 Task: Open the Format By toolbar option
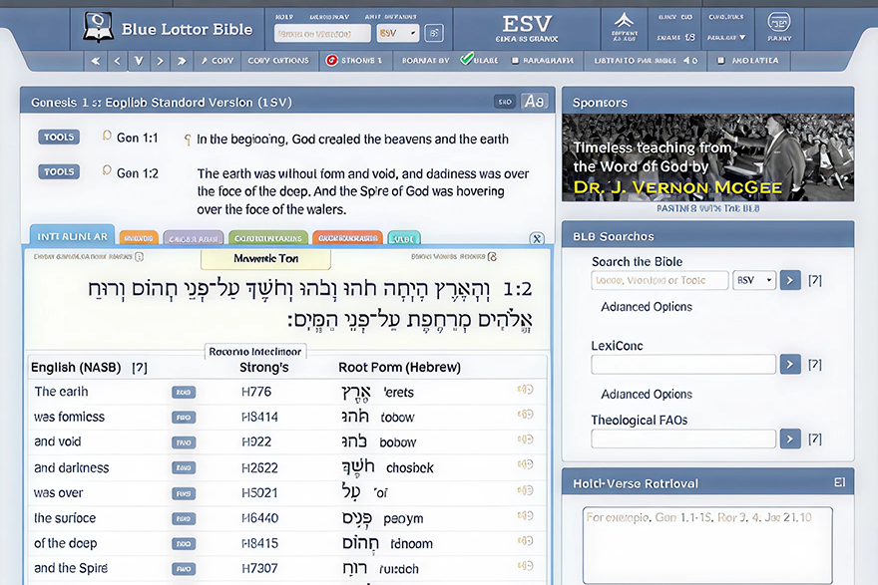tap(426, 61)
